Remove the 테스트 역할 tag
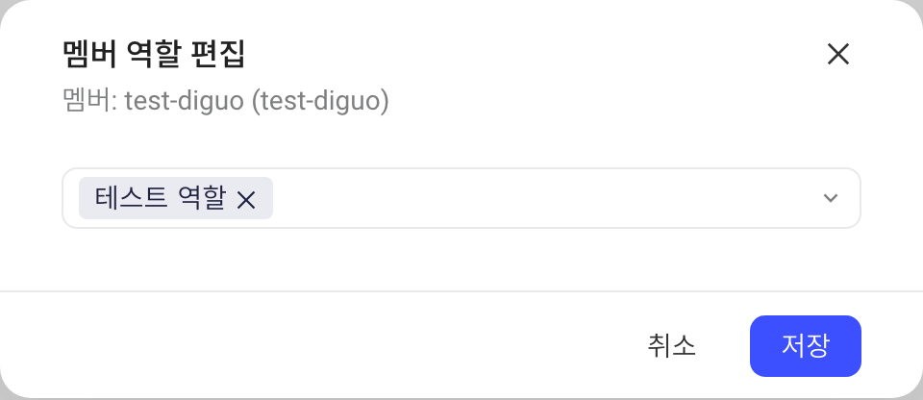This screenshot has width=923, height=400. pyautogui.click(x=246, y=201)
